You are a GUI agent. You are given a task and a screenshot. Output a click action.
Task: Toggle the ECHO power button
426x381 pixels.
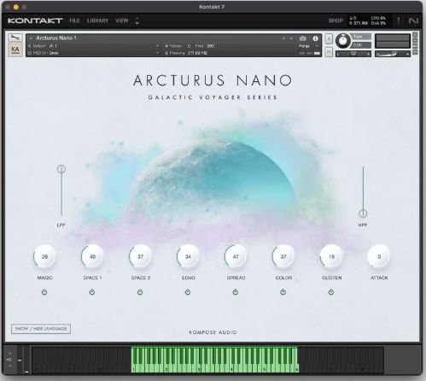[188, 292]
